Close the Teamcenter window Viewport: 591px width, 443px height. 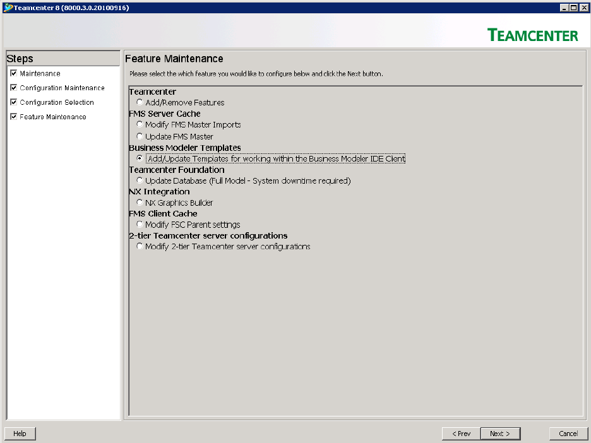(x=583, y=8)
